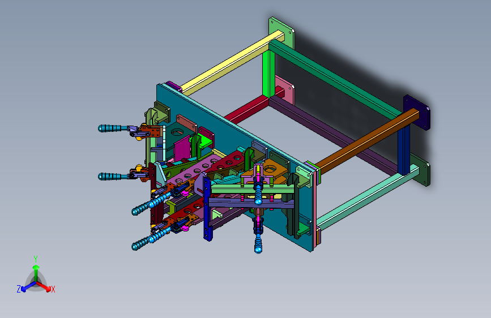491x318 pixels.
Task: Select the light green top mounting plate
Action: pyautogui.click(x=281, y=33)
